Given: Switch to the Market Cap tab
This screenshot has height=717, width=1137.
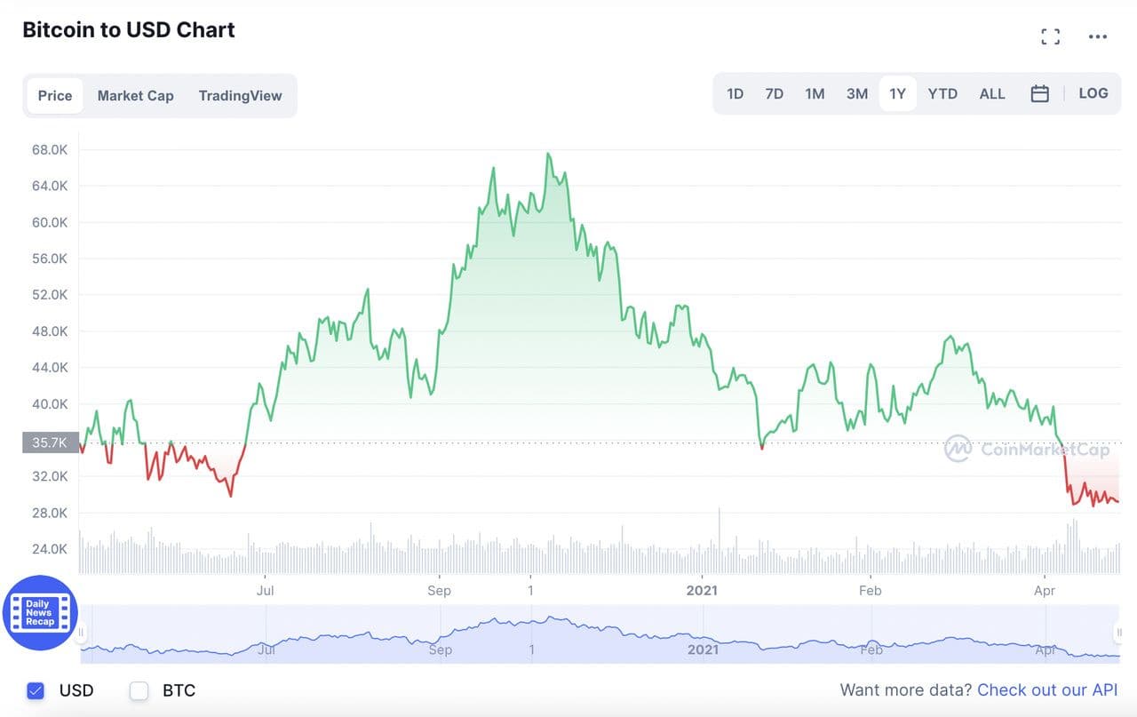Looking at the screenshot, I should click(135, 95).
